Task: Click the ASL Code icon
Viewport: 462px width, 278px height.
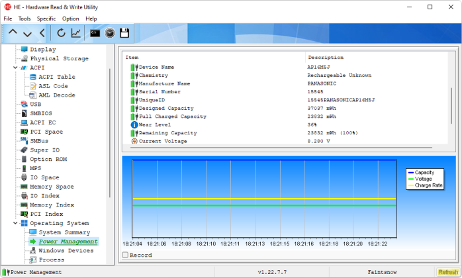Action: (33, 86)
